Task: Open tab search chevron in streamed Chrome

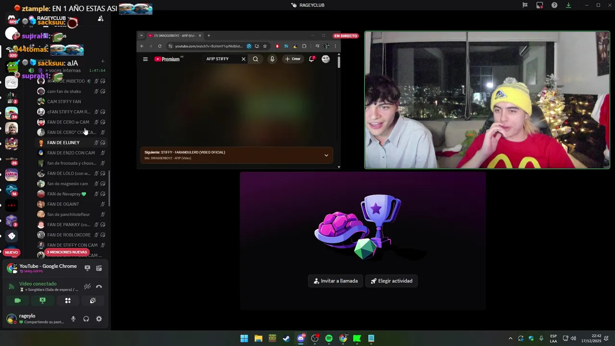Action: point(141,36)
